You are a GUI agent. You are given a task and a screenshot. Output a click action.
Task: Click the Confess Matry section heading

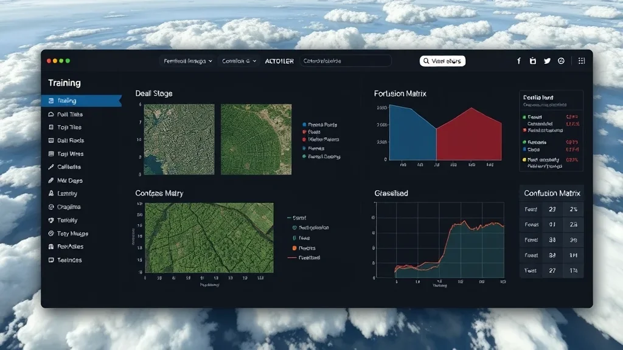tap(159, 193)
